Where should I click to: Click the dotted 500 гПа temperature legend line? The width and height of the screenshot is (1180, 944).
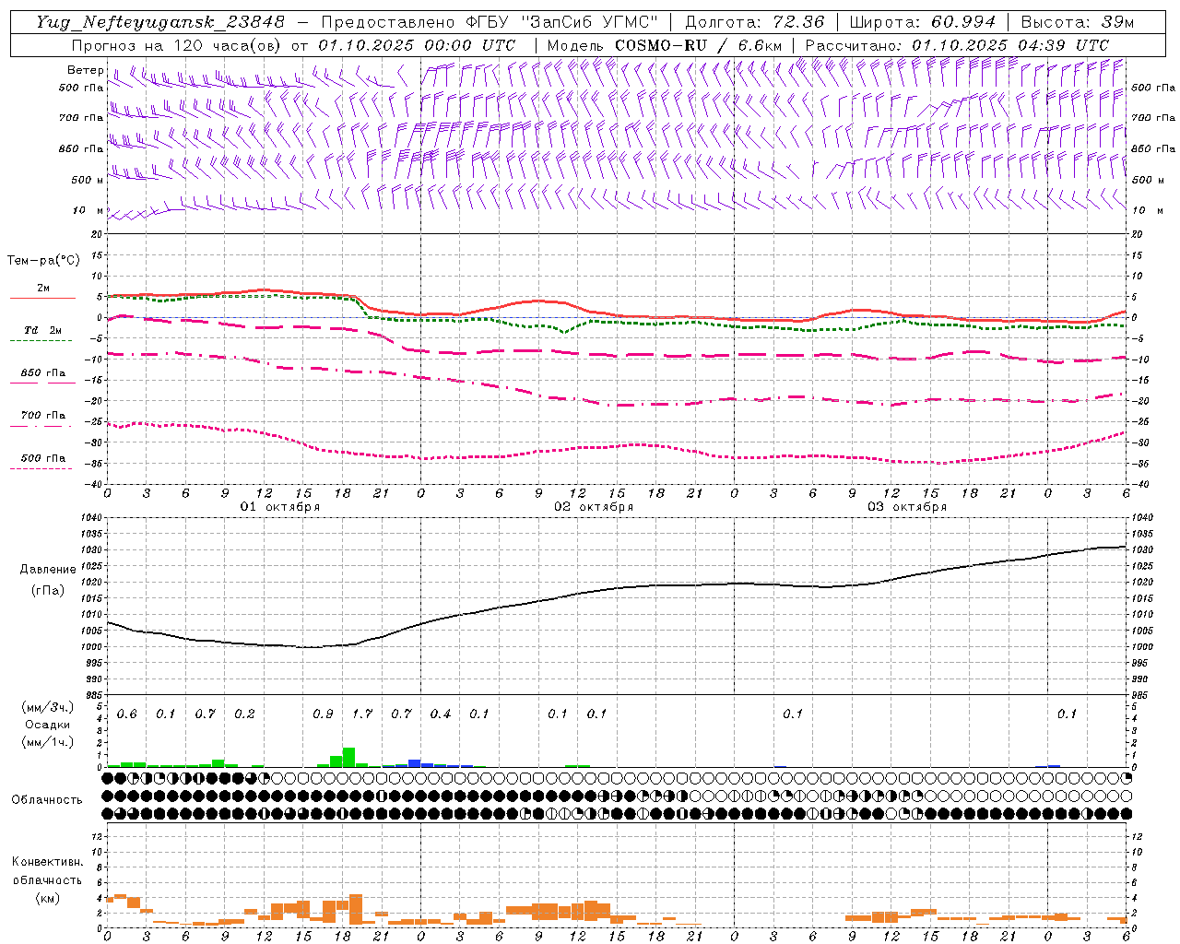[x=41, y=468]
